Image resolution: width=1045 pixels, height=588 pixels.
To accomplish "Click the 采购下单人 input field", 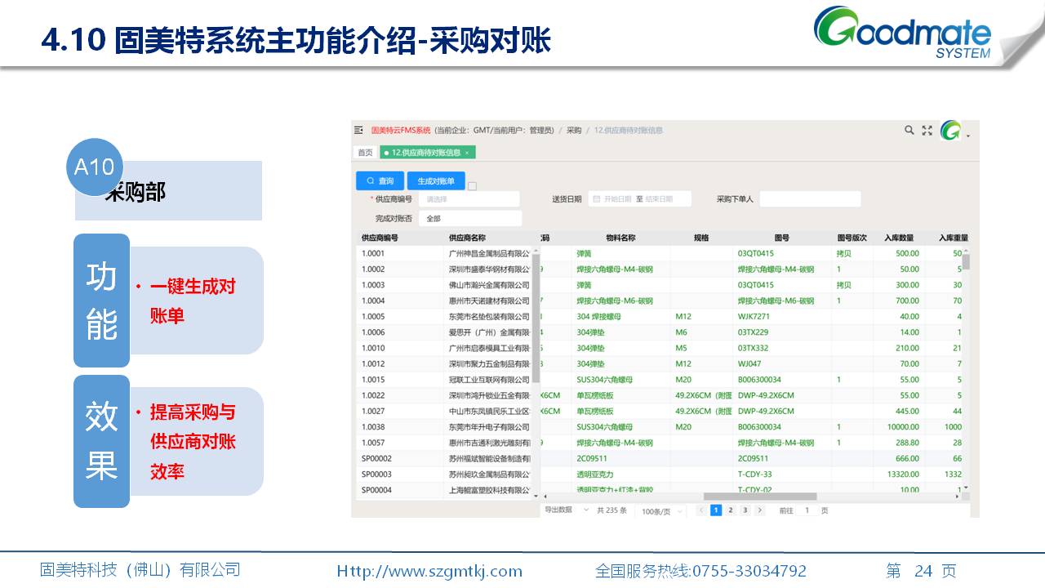I will 810,199.
